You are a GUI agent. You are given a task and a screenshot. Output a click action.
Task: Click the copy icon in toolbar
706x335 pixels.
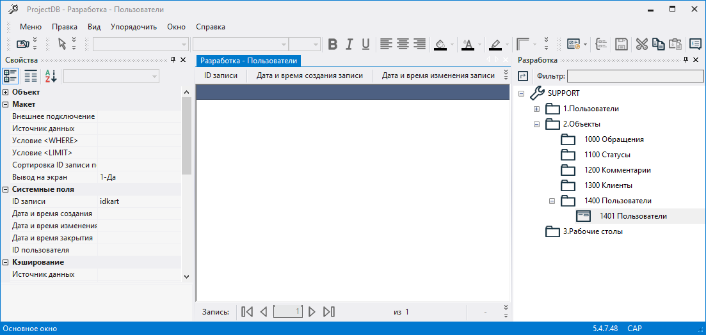tap(658, 44)
